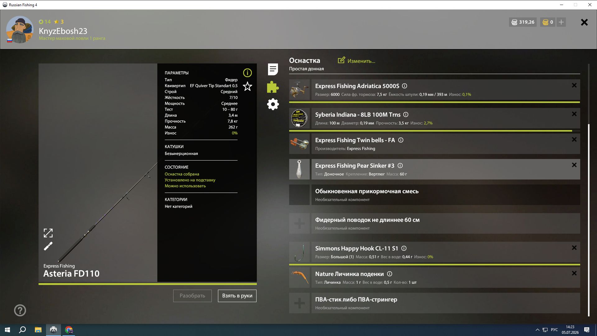Show info for Syberia Indiana line

point(406,114)
